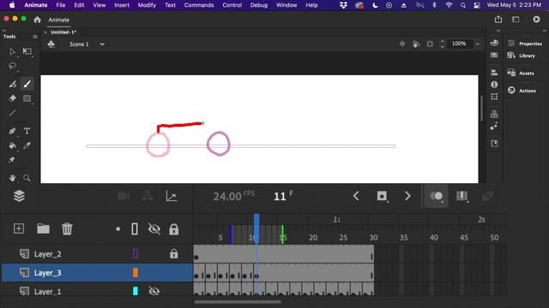Image resolution: width=549 pixels, height=308 pixels.
Task: Open the Assets panel
Action: [521, 73]
